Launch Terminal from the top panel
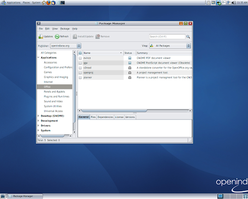Screen dimensions: 248x199 tap(62, 2)
